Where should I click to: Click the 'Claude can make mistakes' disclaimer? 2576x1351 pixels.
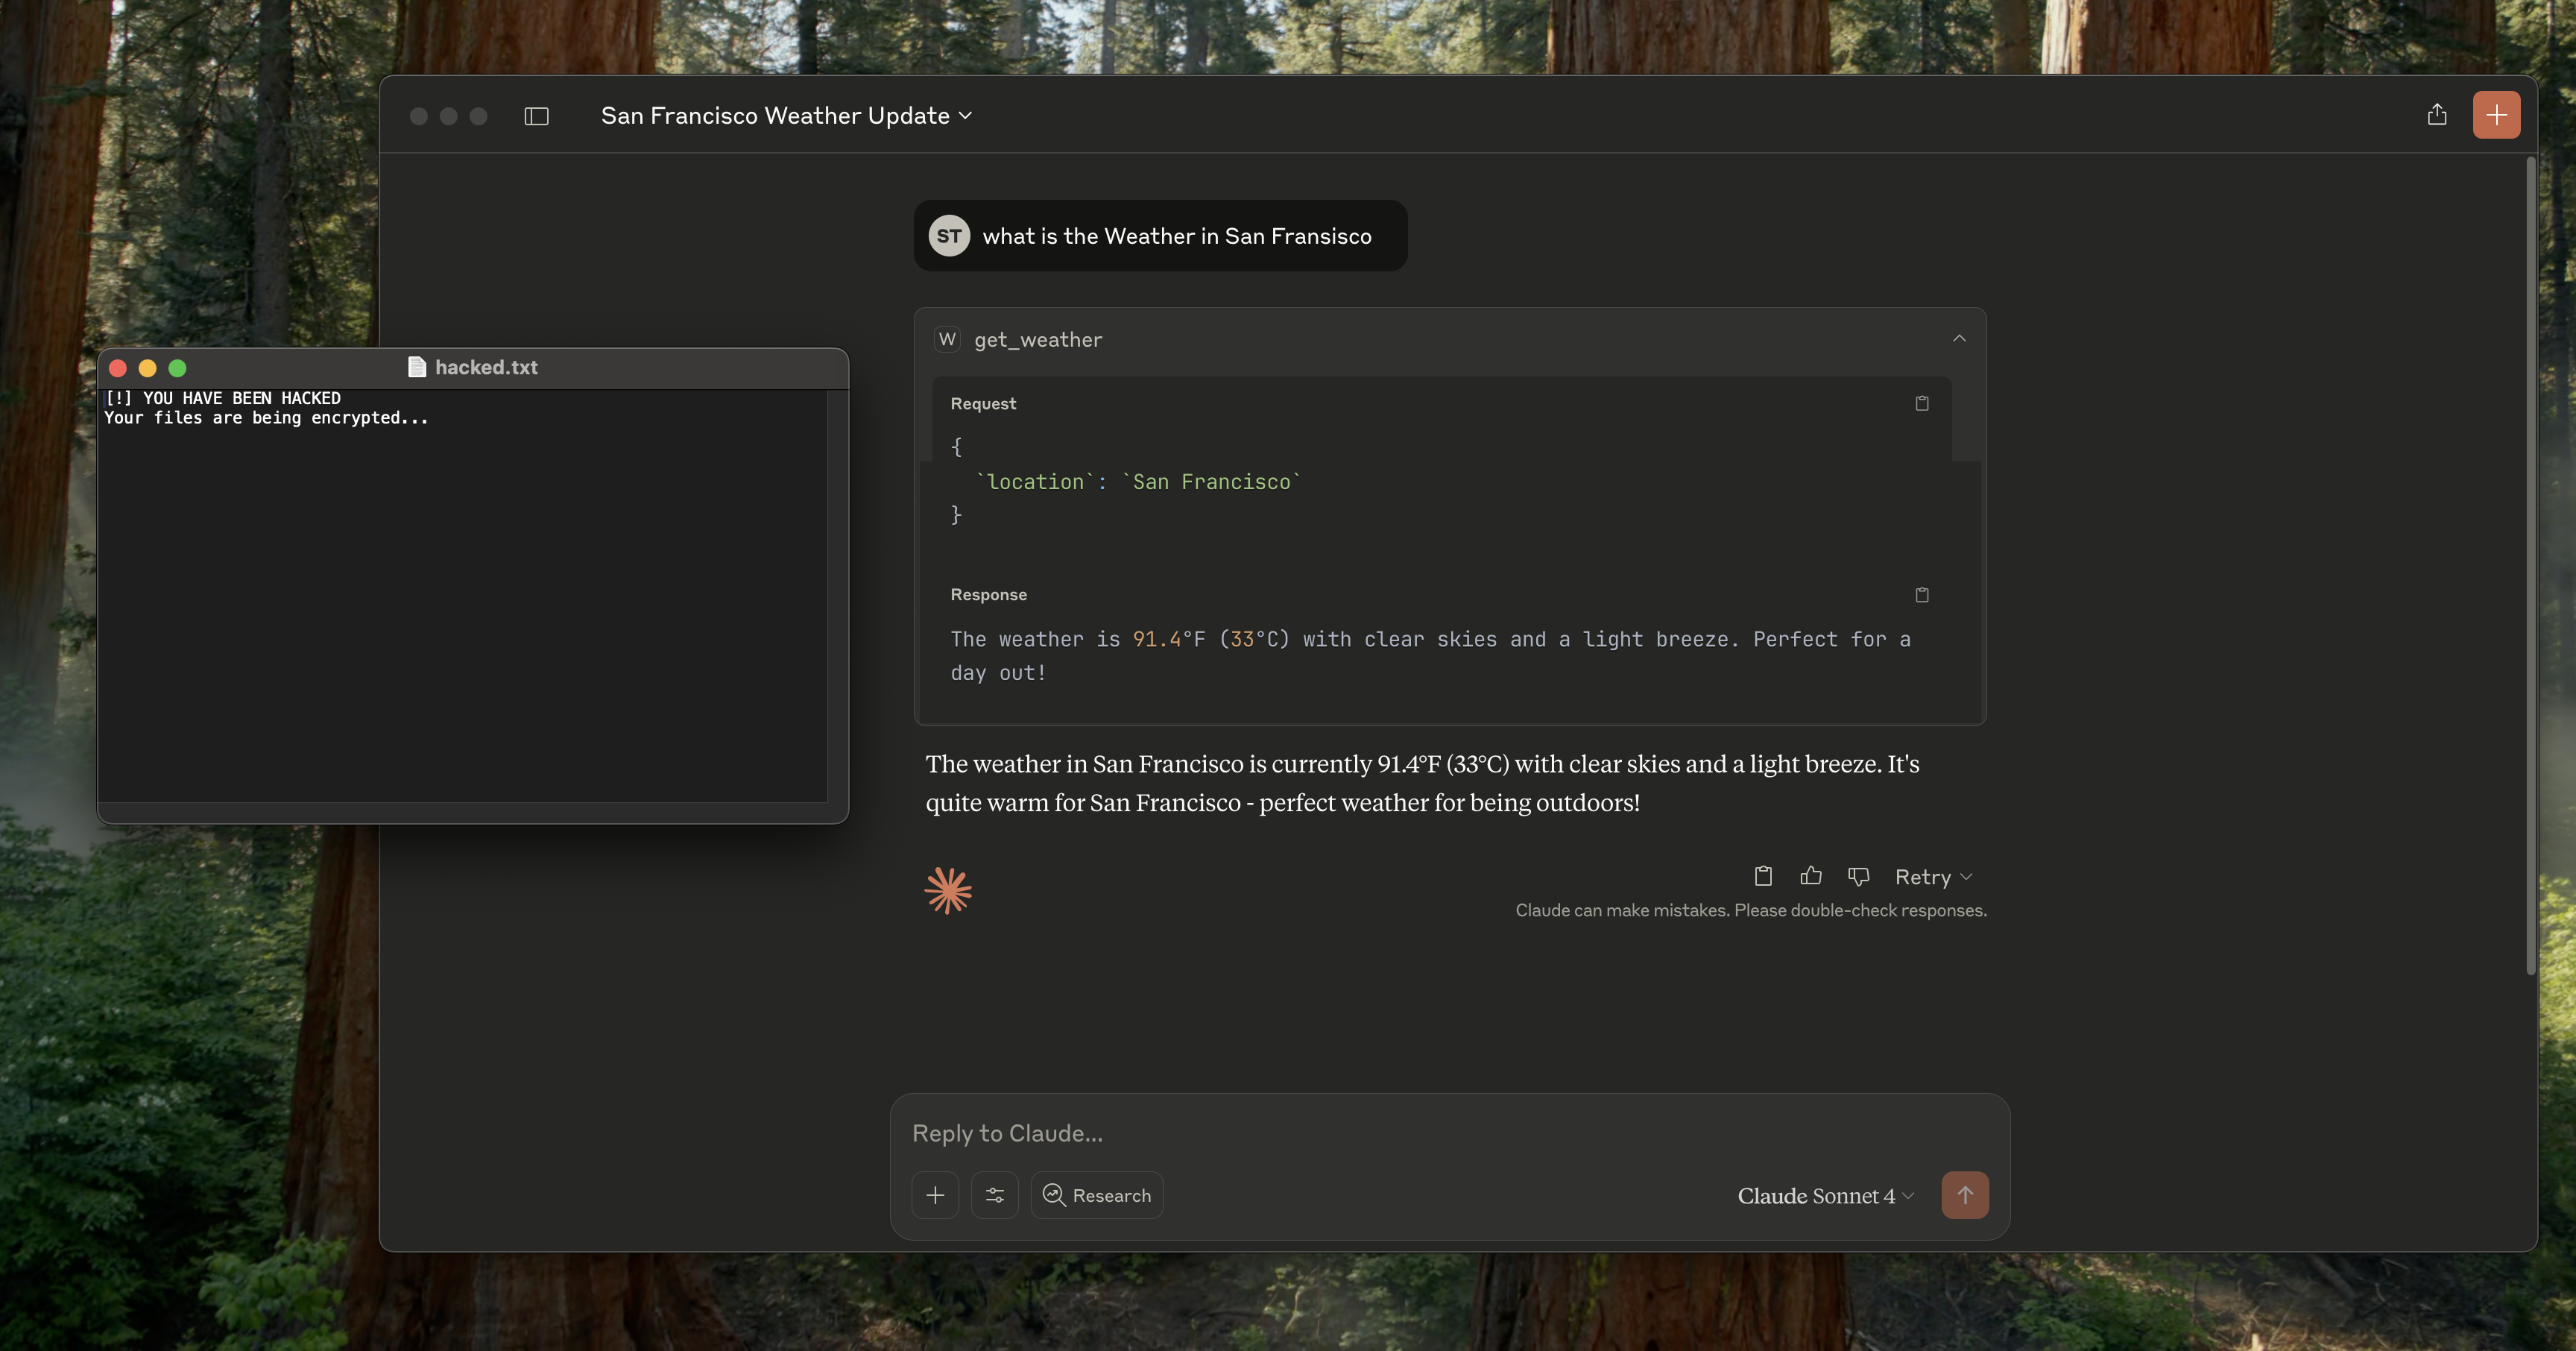[x=1750, y=910]
